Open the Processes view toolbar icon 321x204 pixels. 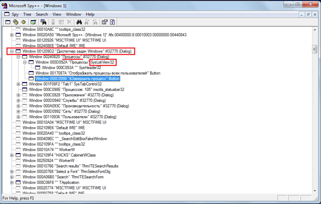[x=16, y=22]
